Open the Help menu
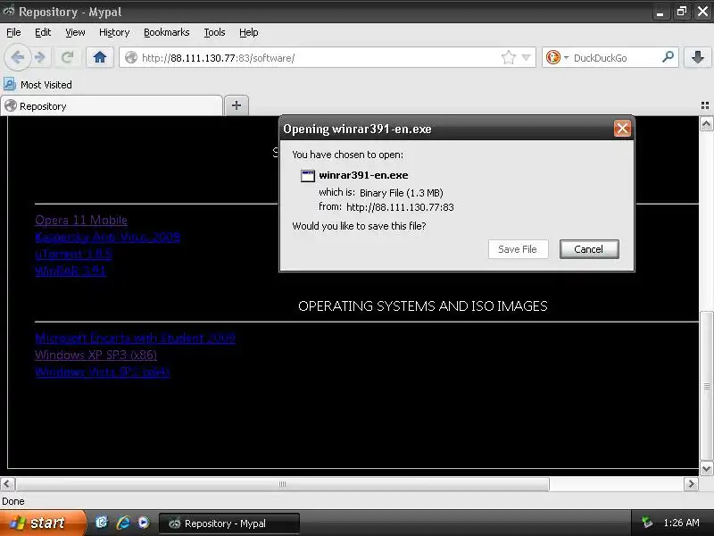The image size is (714, 536). pos(249,32)
